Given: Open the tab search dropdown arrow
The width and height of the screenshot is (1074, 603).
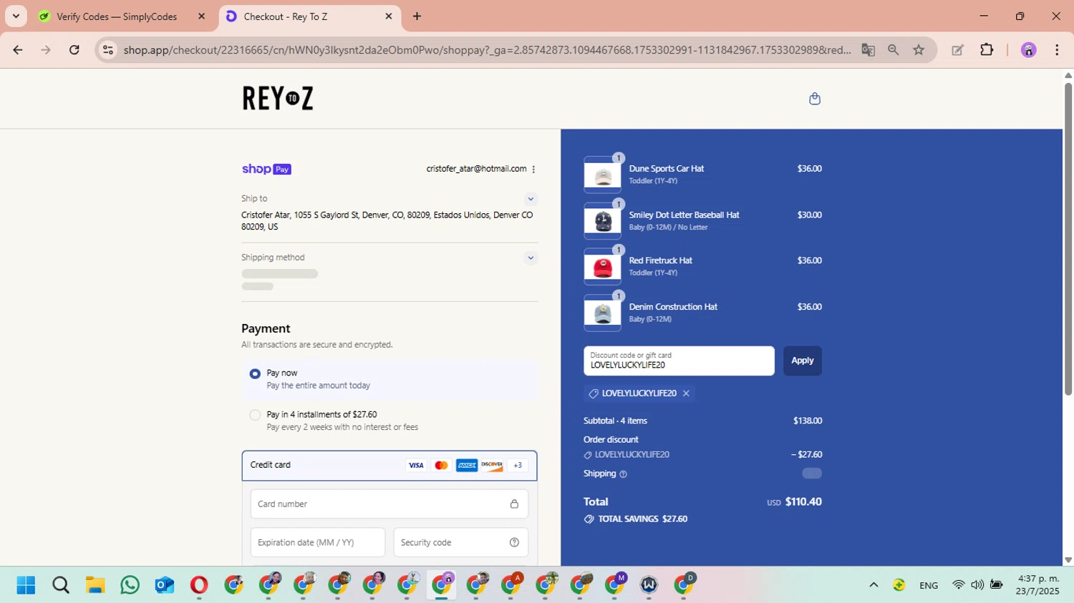Looking at the screenshot, I should pyautogui.click(x=16, y=16).
